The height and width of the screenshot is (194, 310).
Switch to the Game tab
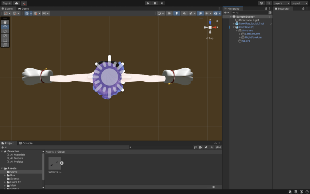pos(24,8)
